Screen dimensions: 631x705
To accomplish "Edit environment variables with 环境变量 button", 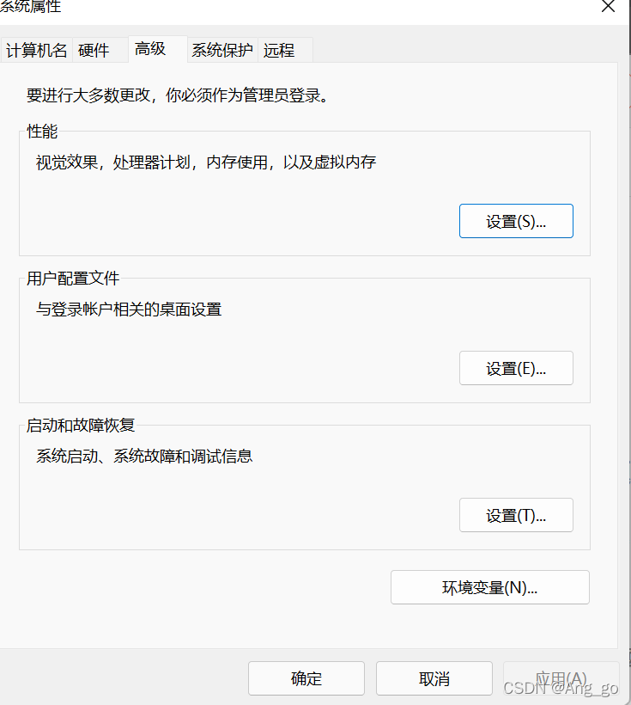I will (x=489, y=587).
